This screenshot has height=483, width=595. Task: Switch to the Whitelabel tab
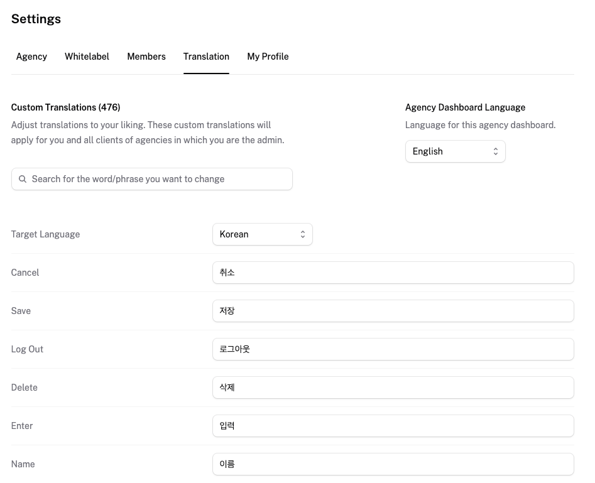87,57
